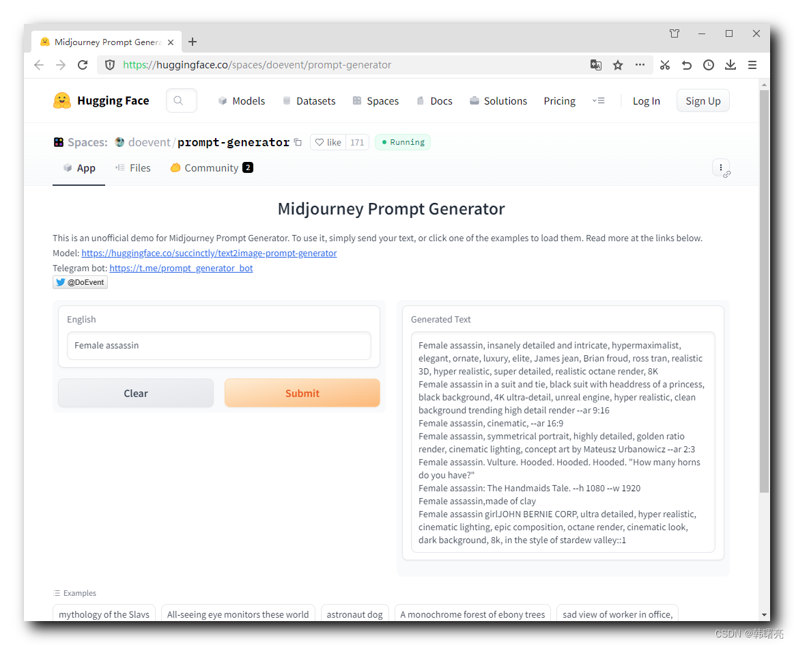Minimize the browser window
The image size is (794, 645).
tap(702, 33)
